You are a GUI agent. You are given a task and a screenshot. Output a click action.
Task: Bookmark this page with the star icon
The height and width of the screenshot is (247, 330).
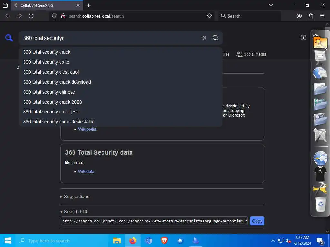click(209, 16)
